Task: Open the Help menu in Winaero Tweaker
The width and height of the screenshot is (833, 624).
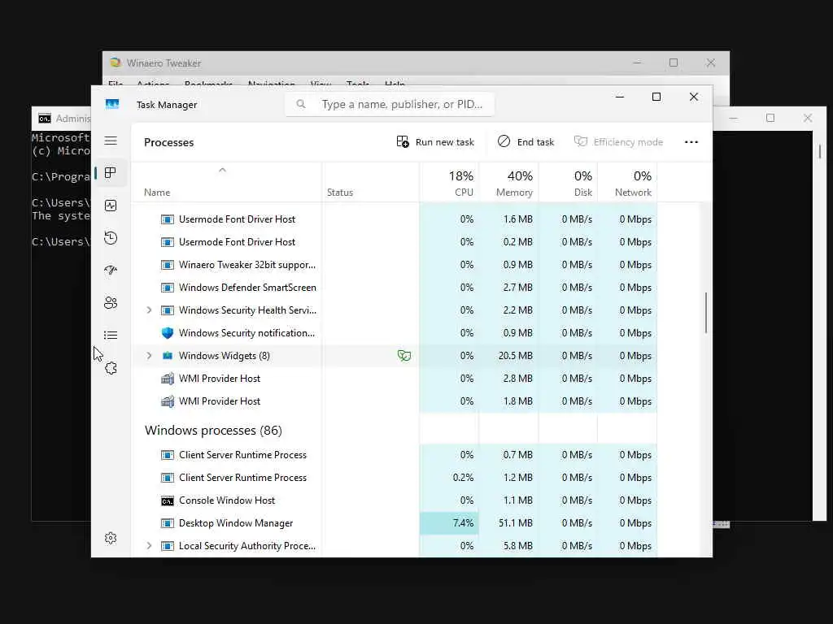Action: point(395,84)
